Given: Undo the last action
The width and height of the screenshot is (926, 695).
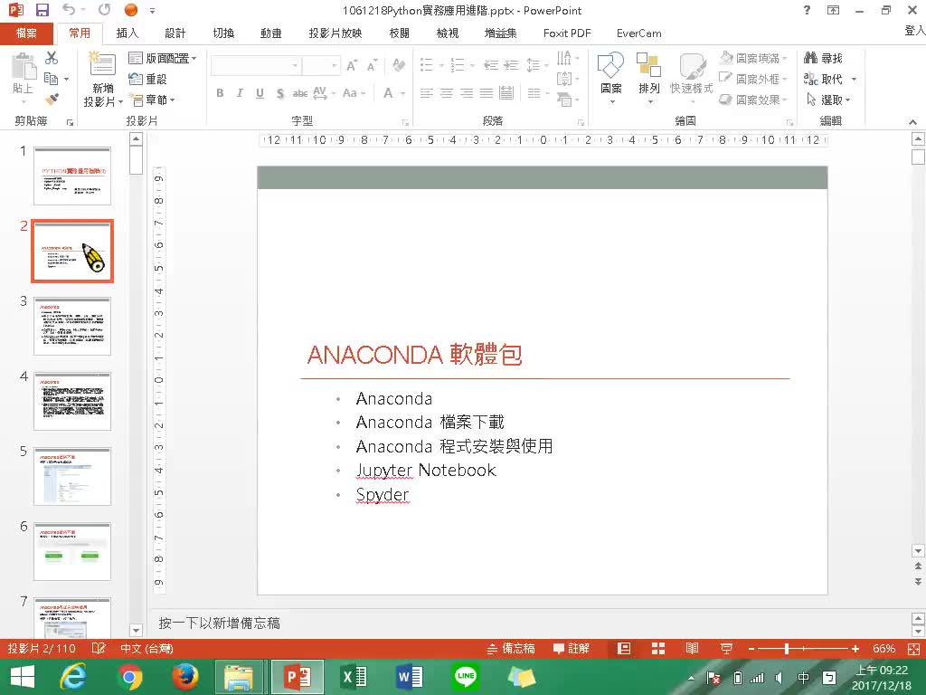Looking at the screenshot, I should click(69, 10).
